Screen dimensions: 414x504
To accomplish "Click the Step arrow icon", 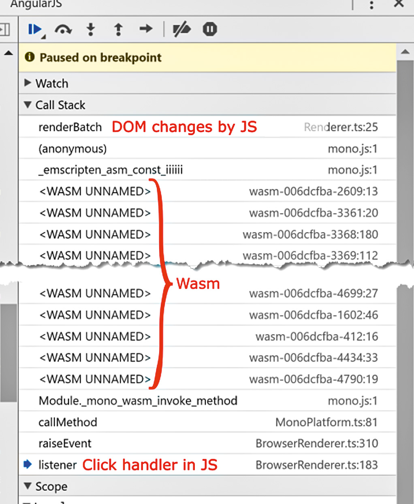I will pos(146,29).
